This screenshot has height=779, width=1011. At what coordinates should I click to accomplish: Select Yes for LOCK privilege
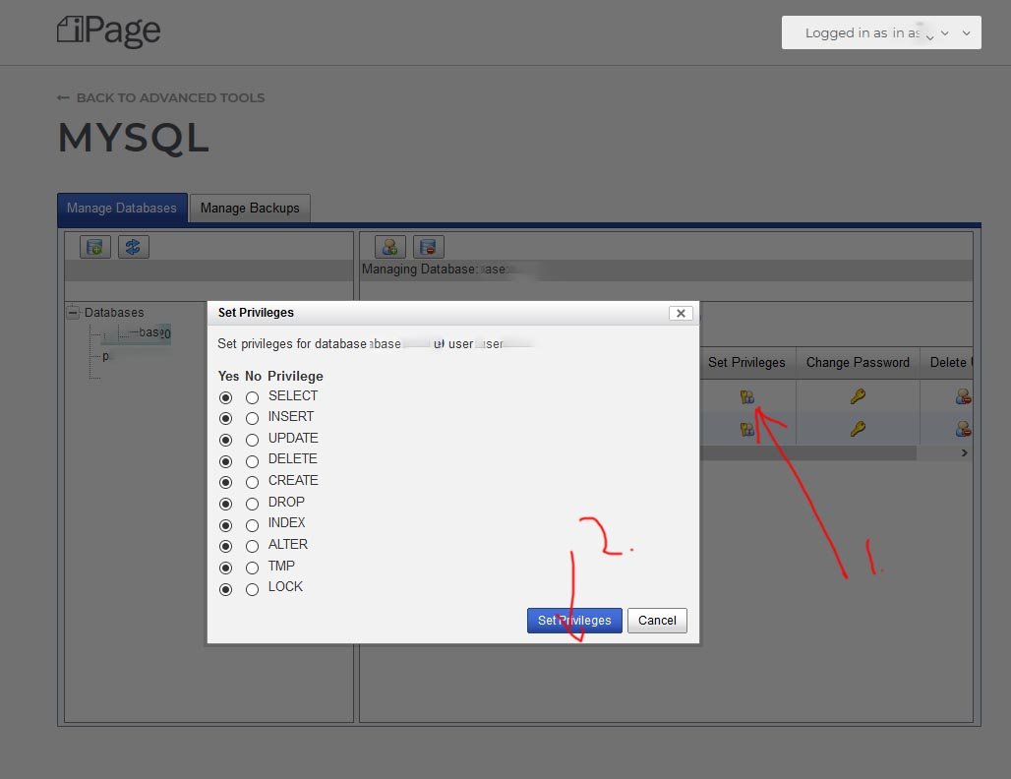(225, 589)
